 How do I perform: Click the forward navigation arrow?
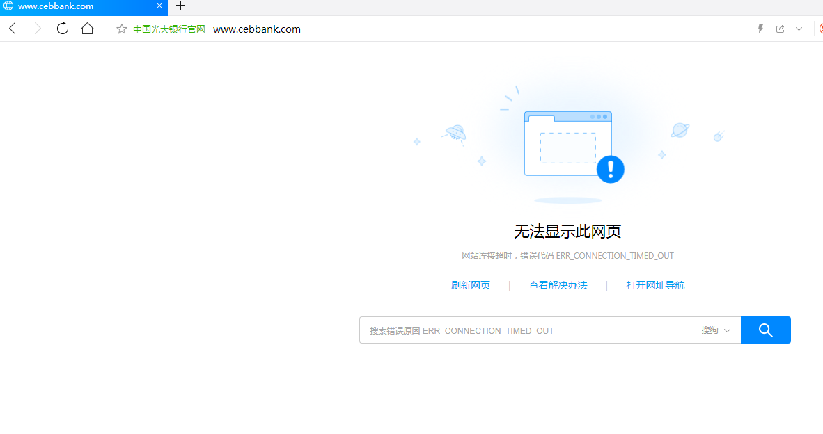[37, 29]
